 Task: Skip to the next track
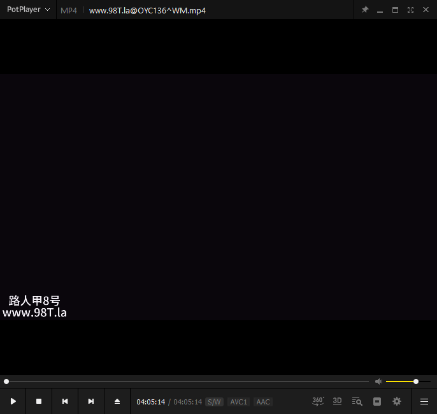click(91, 401)
